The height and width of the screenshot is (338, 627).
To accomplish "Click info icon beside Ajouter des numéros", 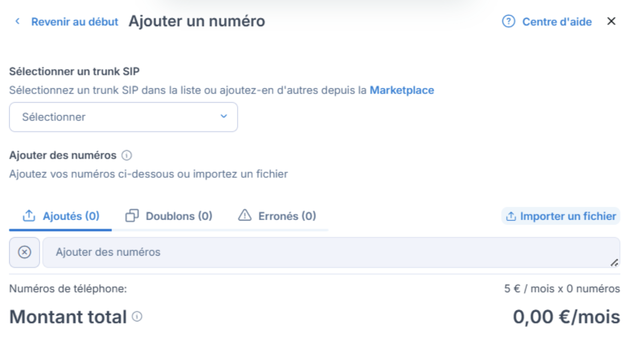I will coord(127,156).
